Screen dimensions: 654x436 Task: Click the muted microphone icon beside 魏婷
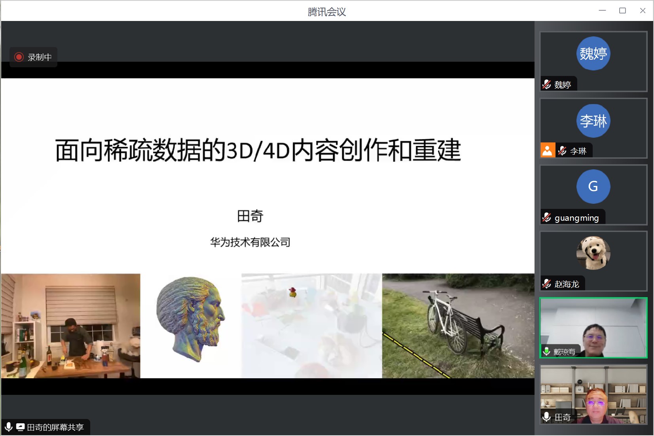pos(546,84)
